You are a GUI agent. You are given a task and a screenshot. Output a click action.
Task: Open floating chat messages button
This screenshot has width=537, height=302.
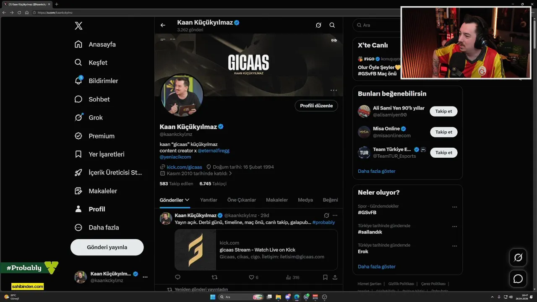pos(518,279)
